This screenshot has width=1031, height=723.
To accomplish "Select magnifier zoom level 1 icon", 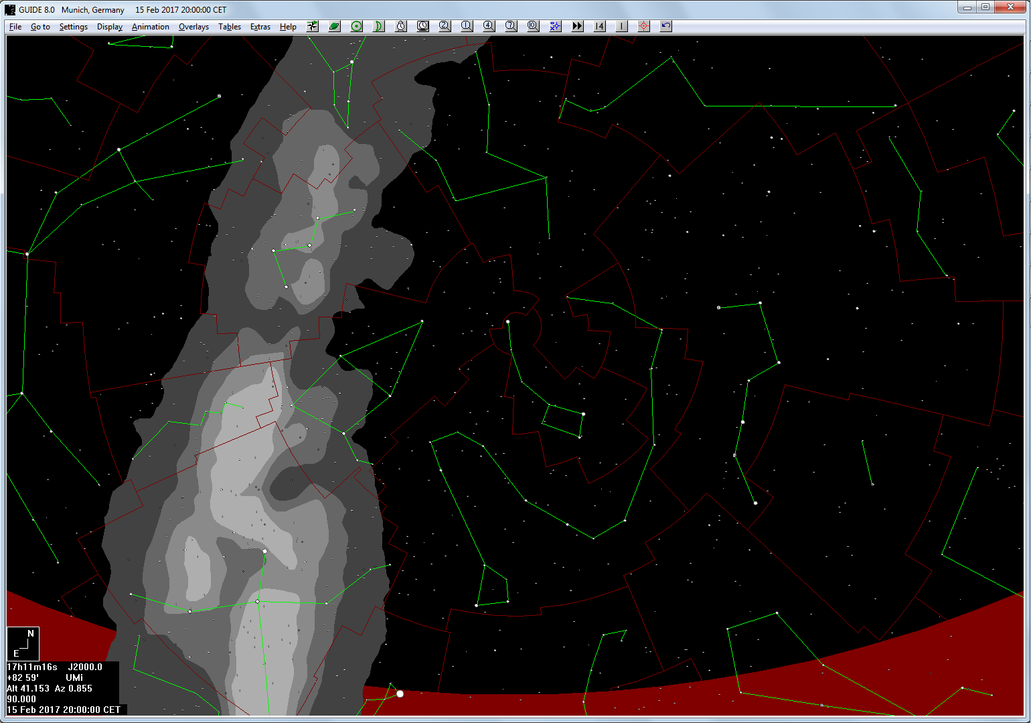I will click(x=467, y=26).
